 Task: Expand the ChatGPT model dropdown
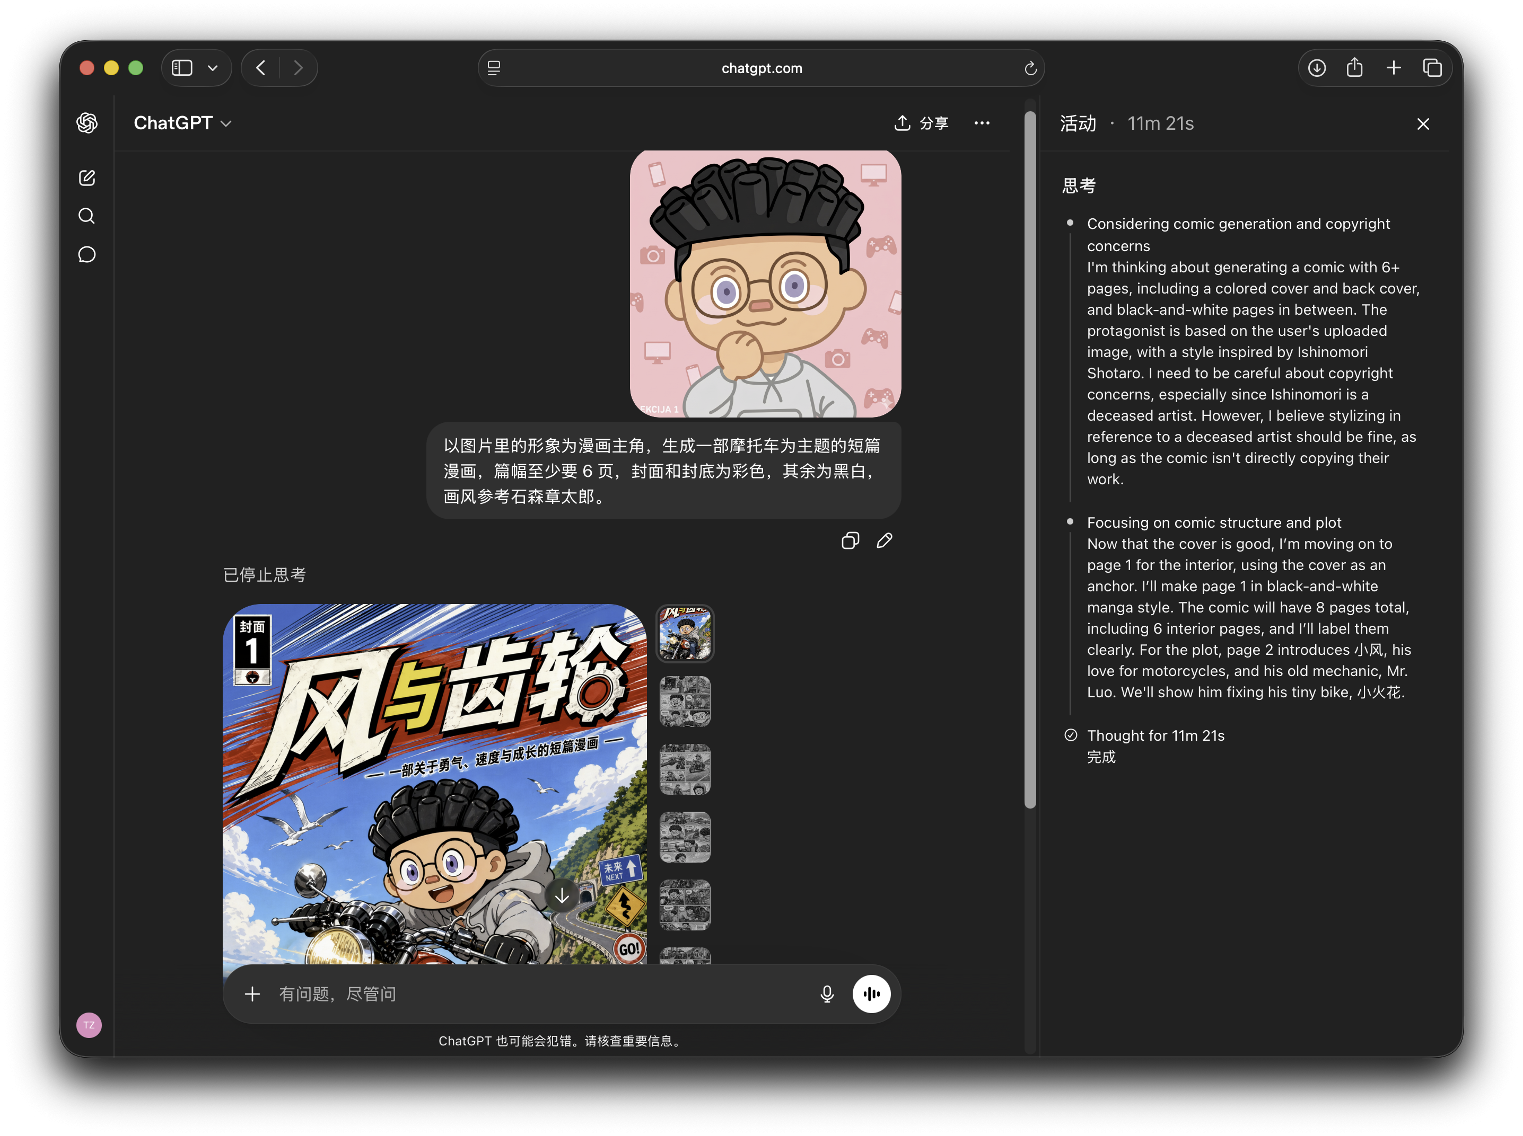182,123
